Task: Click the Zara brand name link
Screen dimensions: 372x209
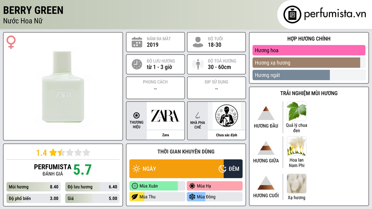Action: pos(165,135)
